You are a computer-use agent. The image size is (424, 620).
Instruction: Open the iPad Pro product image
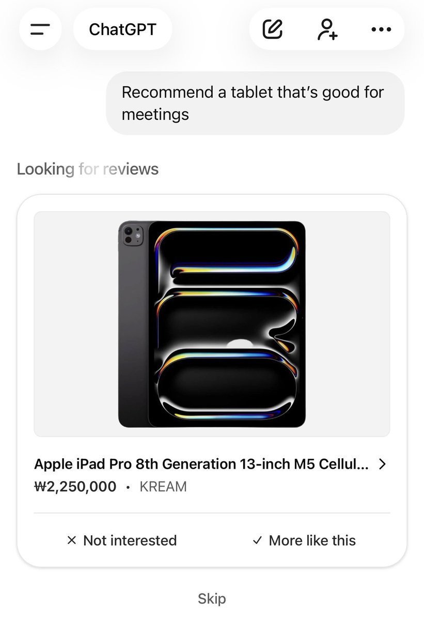pyautogui.click(x=212, y=324)
